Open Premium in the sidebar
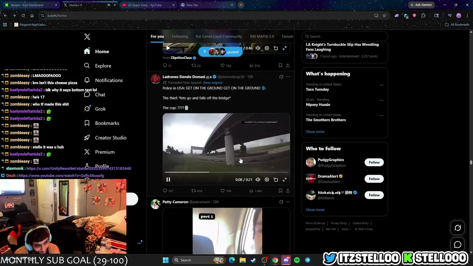The width and height of the screenshot is (473, 266). (99, 152)
